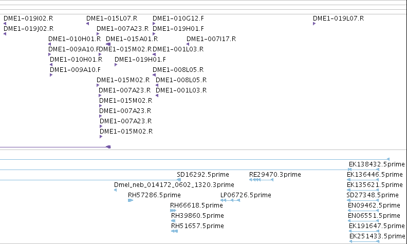Select the arrow glyph under DME1-019L07.R

[x=314, y=24]
